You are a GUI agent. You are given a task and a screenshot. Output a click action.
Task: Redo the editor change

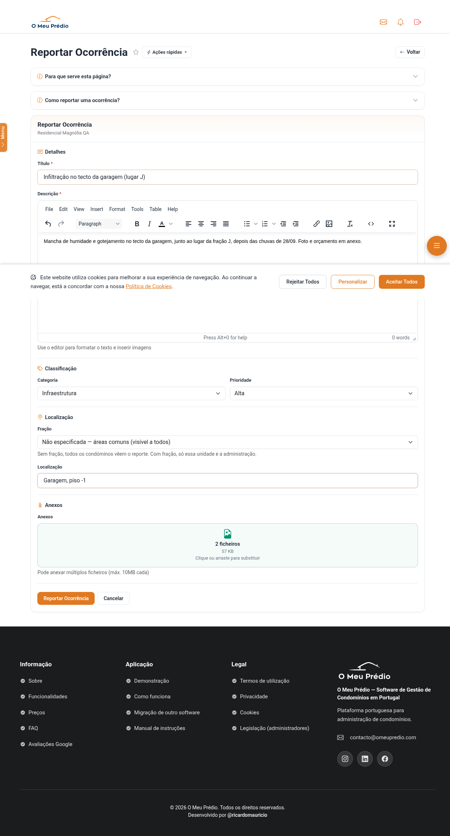click(61, 224)
